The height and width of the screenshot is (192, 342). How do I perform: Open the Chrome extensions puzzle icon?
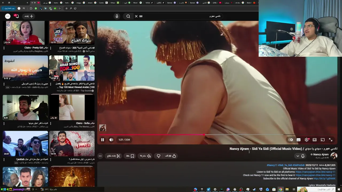31,9
